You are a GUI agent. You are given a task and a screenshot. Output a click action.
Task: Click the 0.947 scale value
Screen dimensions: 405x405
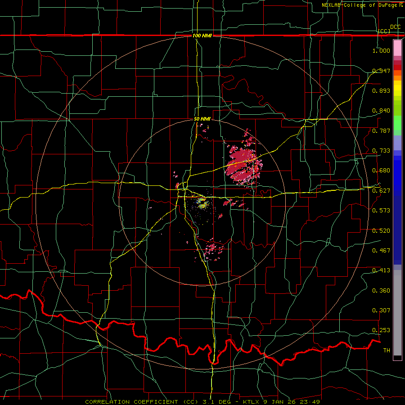[381, 71]
